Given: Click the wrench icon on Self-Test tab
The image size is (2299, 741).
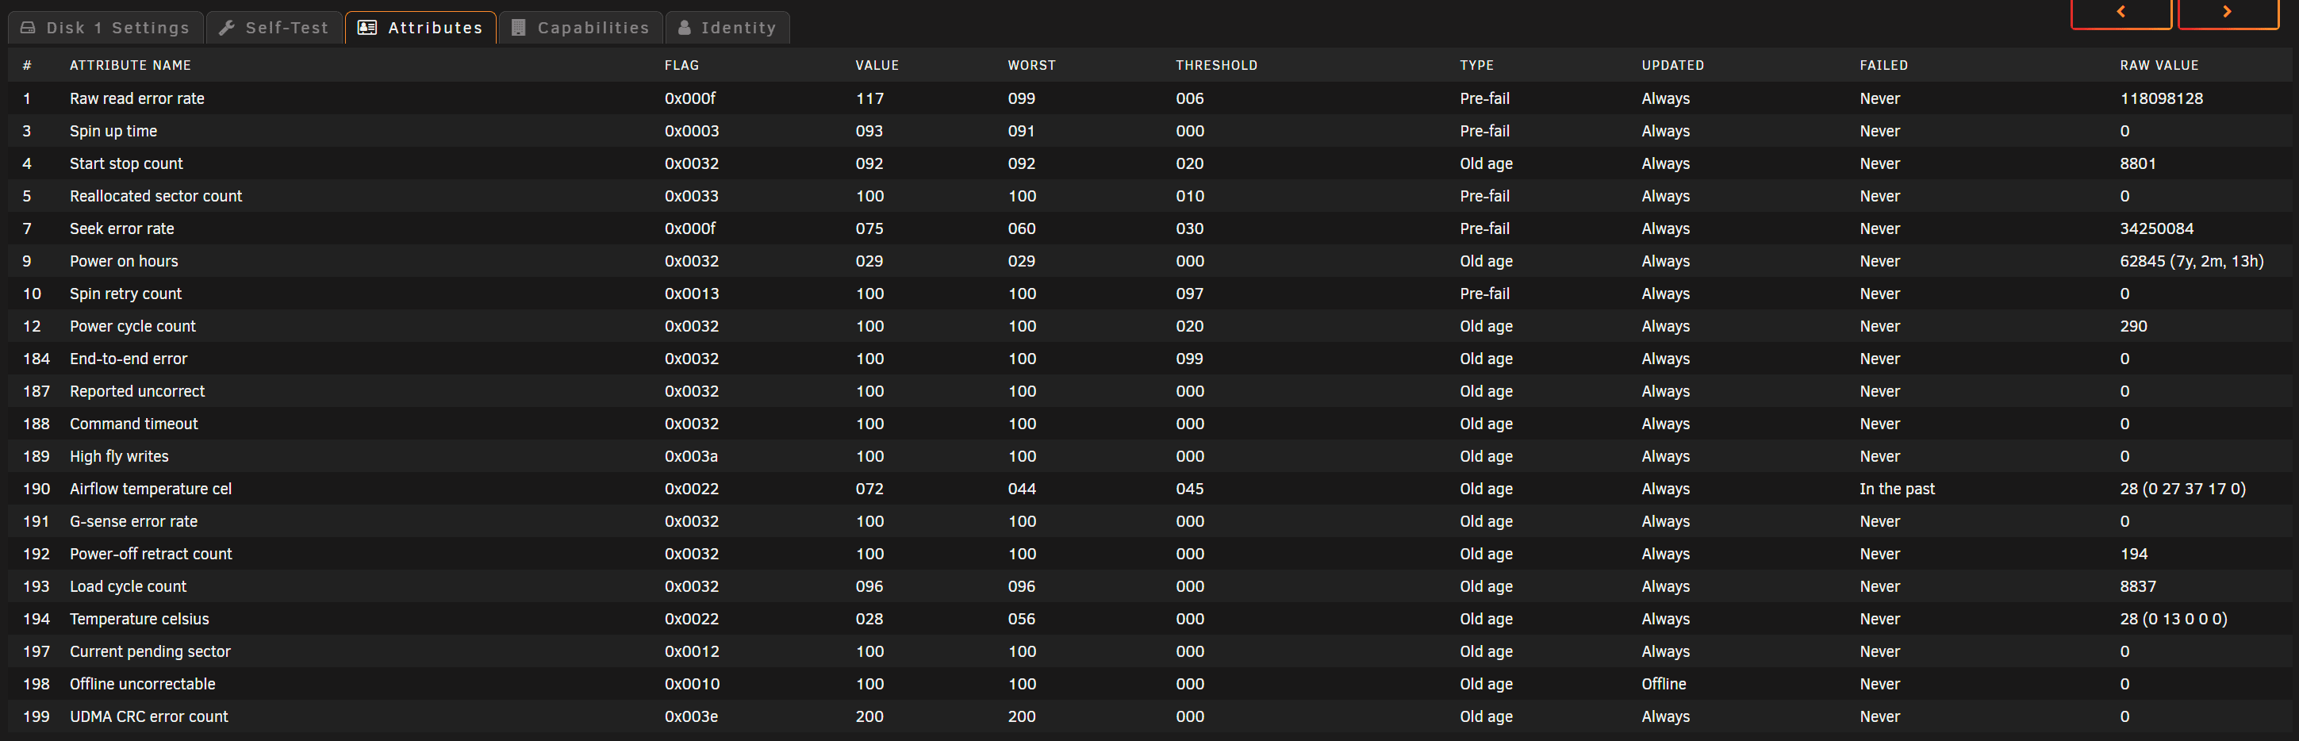Looking at the screenshot, I should [x=227, y=28].
